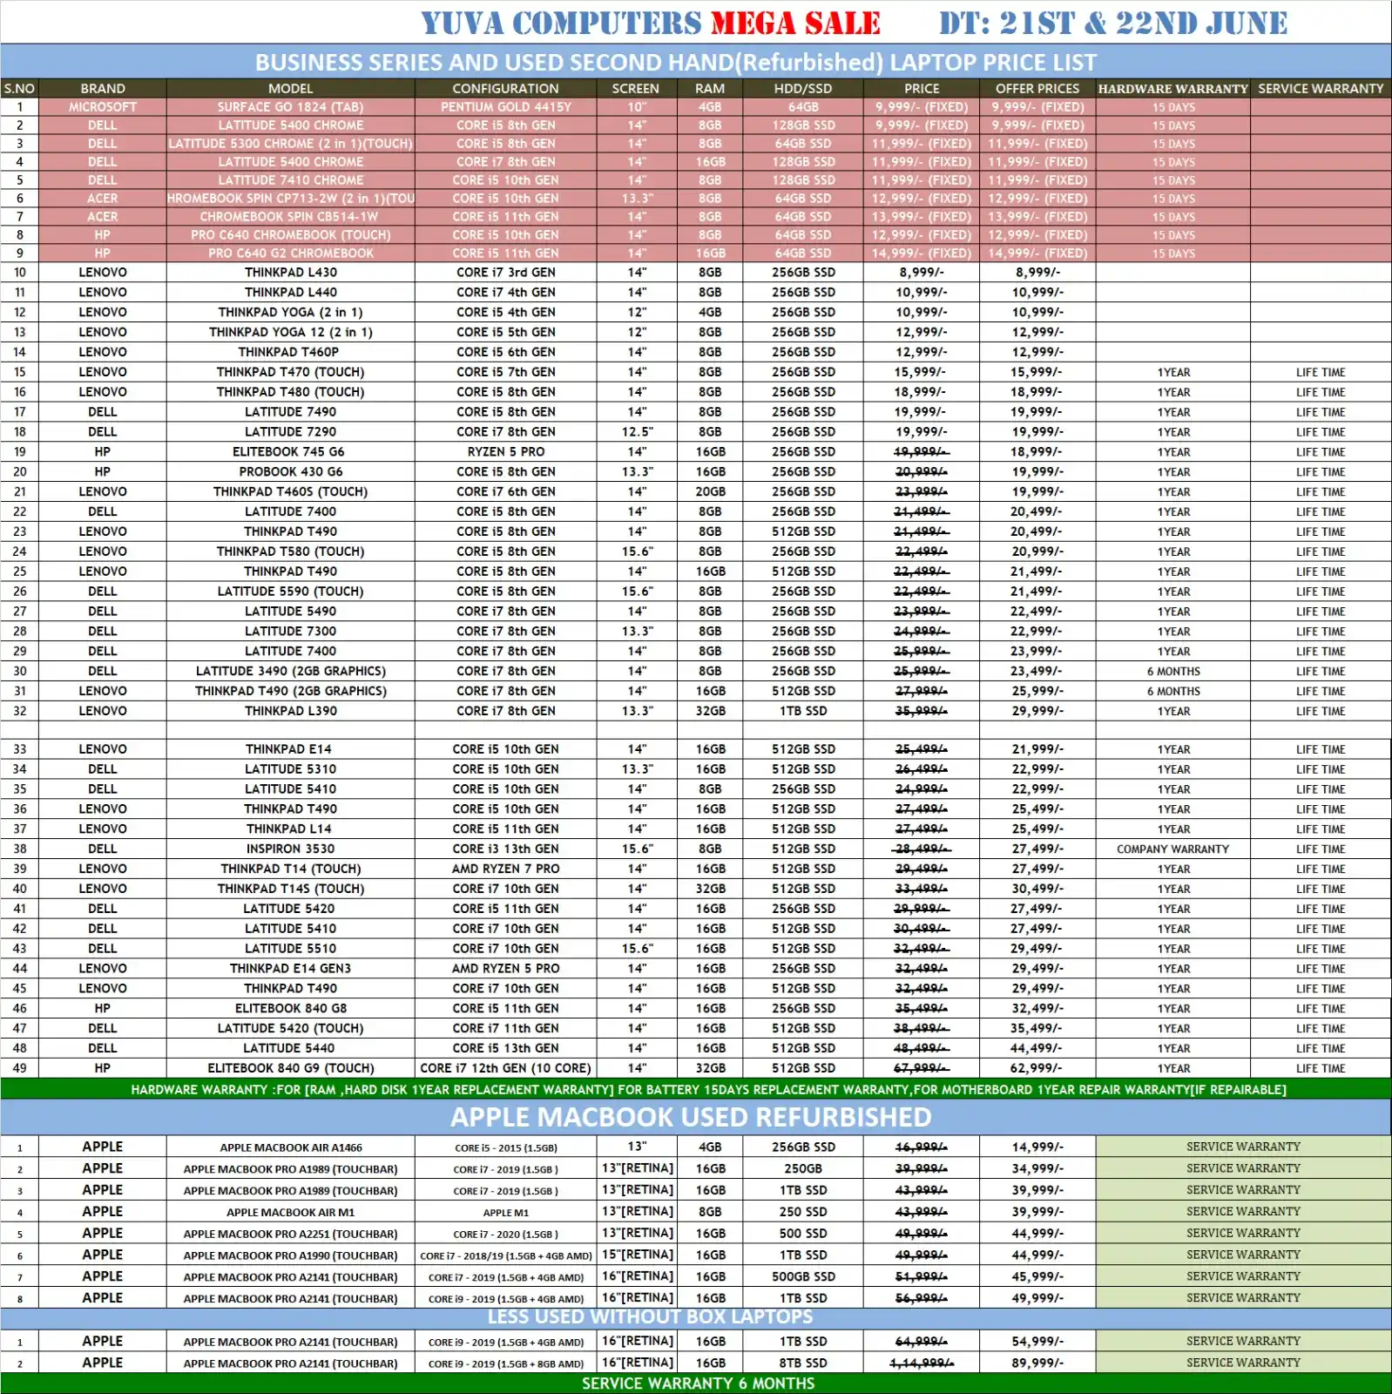Click the 'THINKPAD L390' model cell

click(x=291, y=711)
